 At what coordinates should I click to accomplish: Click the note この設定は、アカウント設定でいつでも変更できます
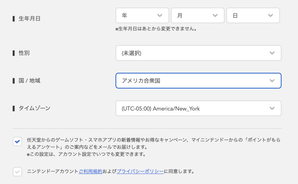pos(86,154)
